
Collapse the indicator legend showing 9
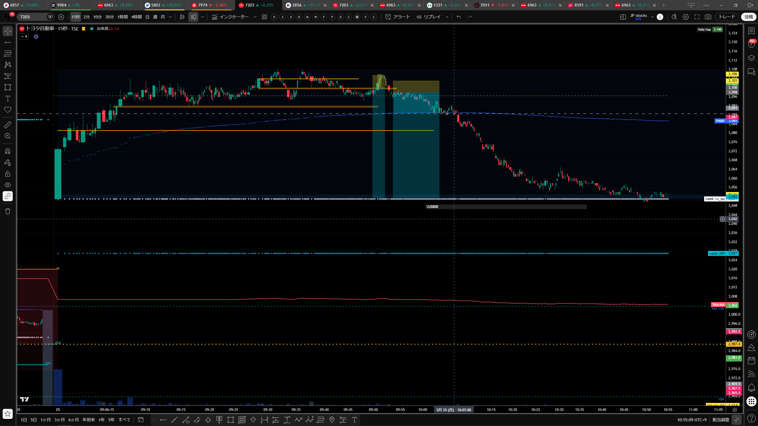pos(24,37)
